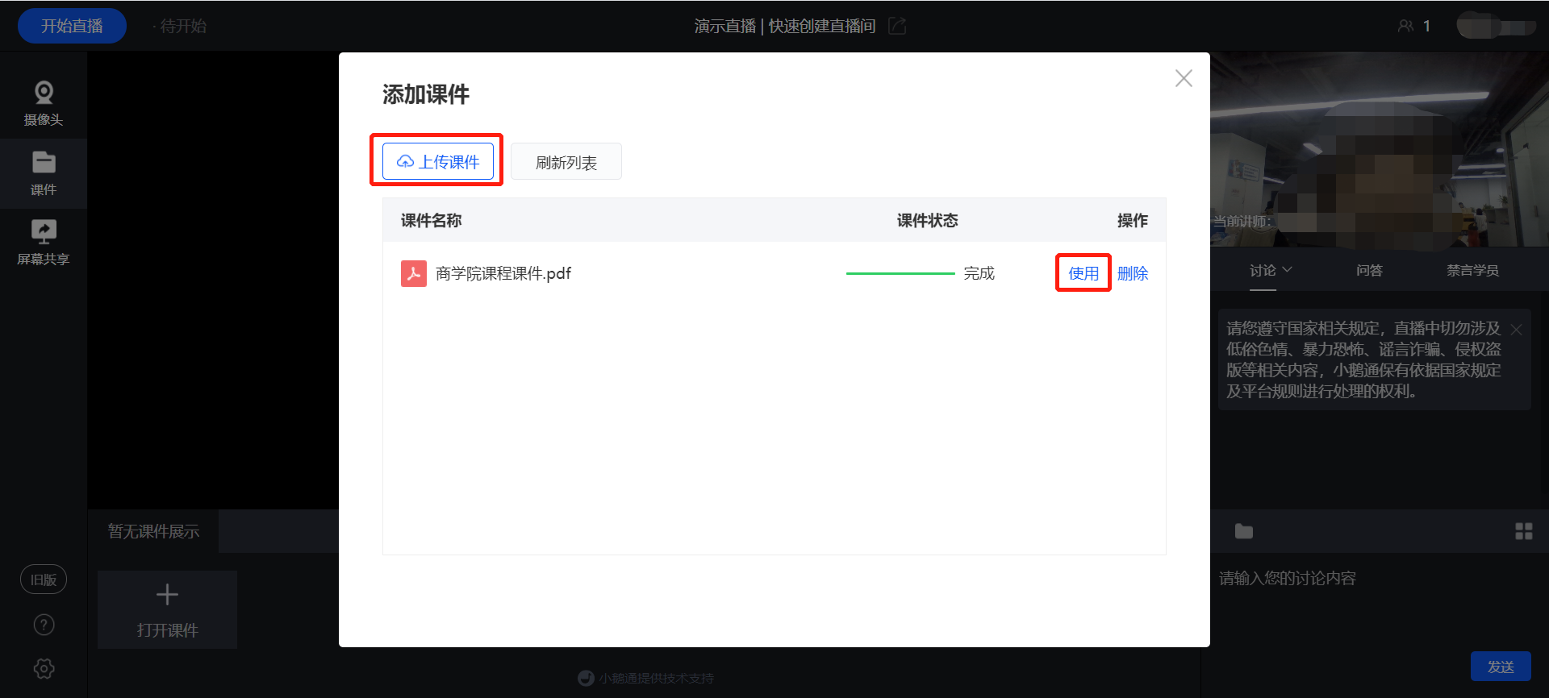Open the help question mark icon
1549x698 pixels.
[x=44, y=625]
